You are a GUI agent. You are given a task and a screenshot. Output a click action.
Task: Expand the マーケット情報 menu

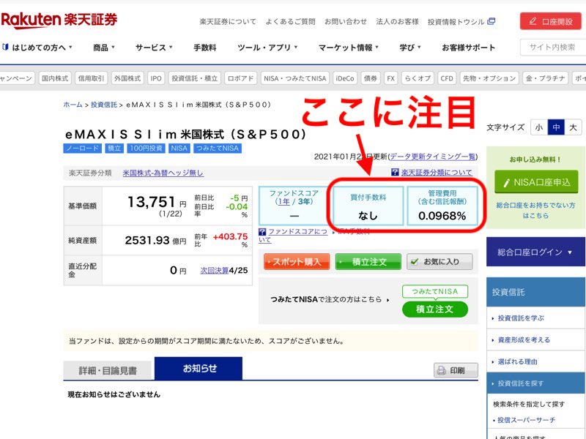point(349,48)
